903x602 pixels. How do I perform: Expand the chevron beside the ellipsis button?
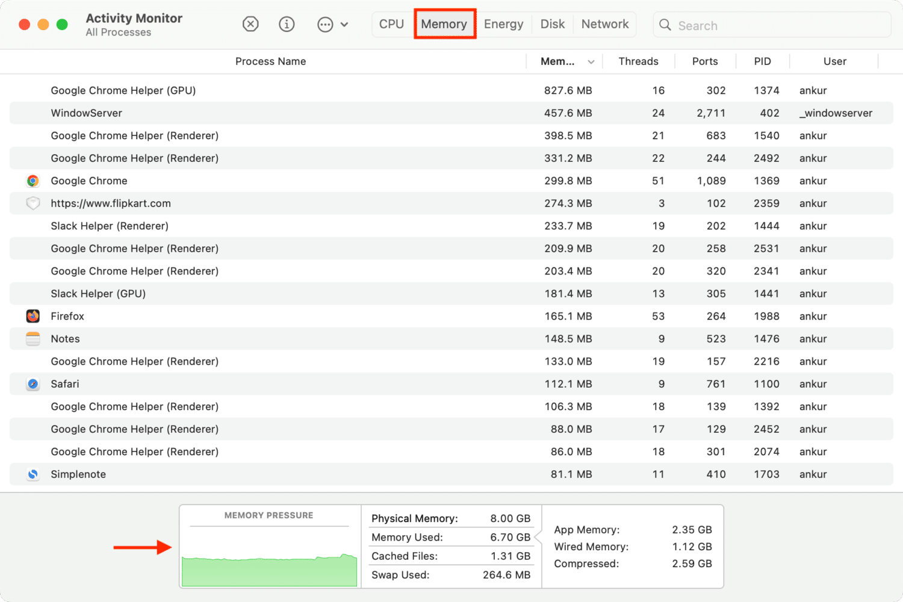pyautogui.click(x=344, y=25)
